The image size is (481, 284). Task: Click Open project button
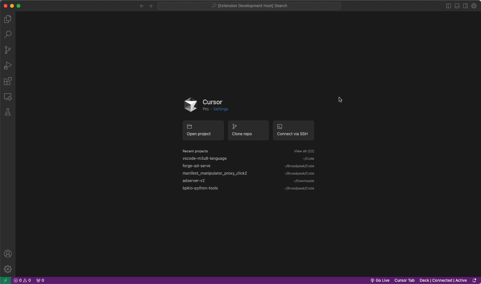tap(203, 130)
